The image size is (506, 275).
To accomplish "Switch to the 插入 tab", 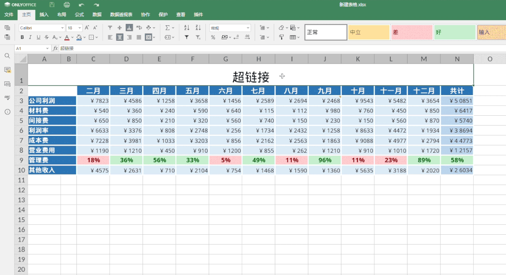I will coord(44,15).
